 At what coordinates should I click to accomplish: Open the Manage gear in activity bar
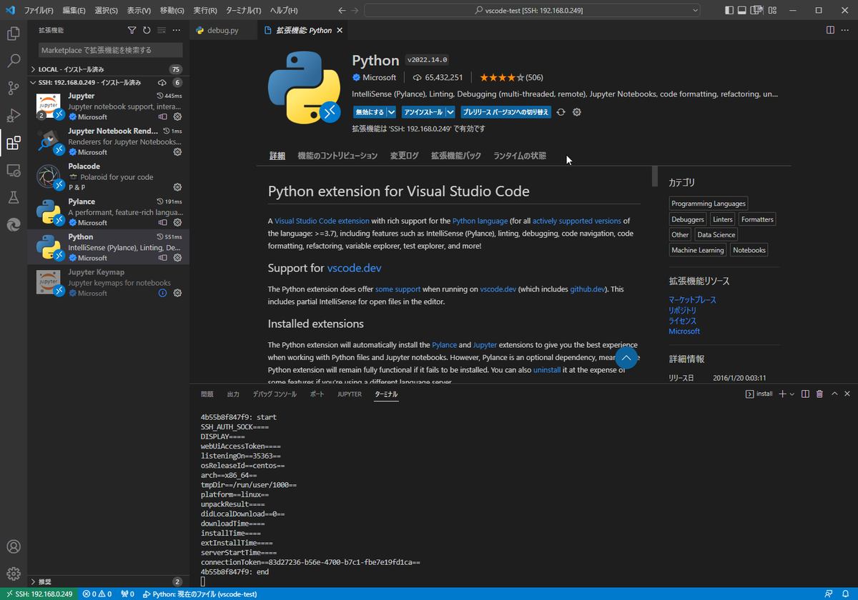(14, 574)
